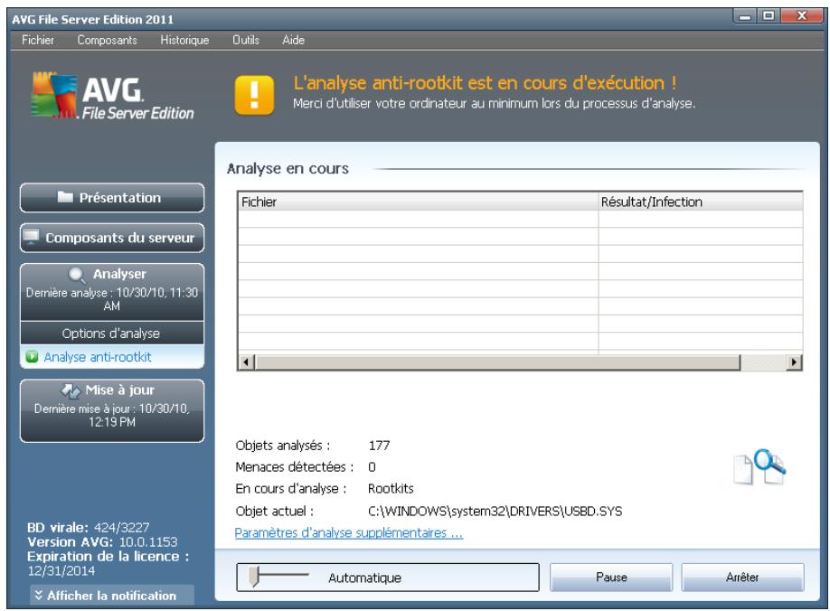Image resolution: width=830 pixels, height=611 pixels.
Task: Click the monitor icon on Composants du serveur
Action: pos(32,237)
